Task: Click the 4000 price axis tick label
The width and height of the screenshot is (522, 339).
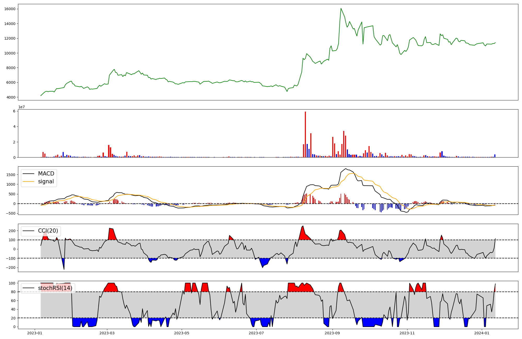Action: click(x=11, y=98)
